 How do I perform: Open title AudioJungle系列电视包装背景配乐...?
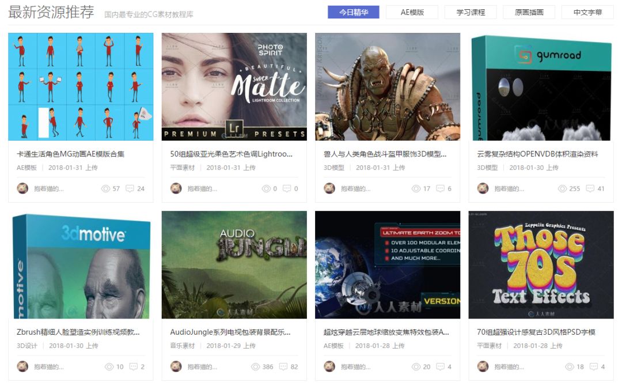(x=230, y=332)
